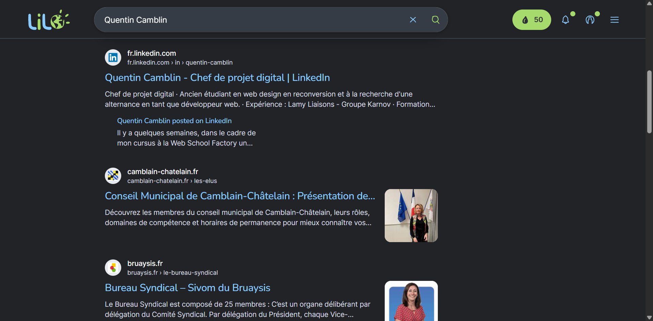Viewport: 653px width, 321px height.
Task: Open the Bureau Syndical portrait thumbnail
Action: click(411, 301)
